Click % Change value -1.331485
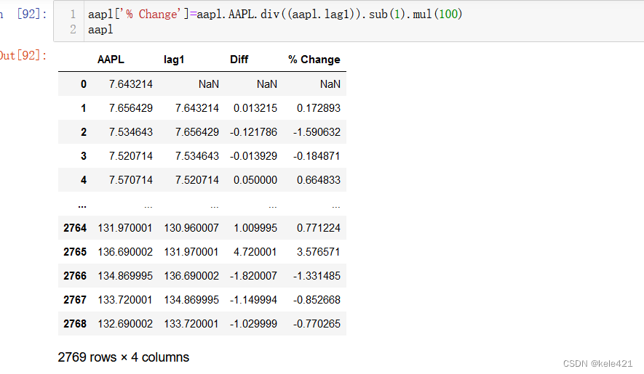The height and width of the screenshot is (374, 644). pos(317,276)
